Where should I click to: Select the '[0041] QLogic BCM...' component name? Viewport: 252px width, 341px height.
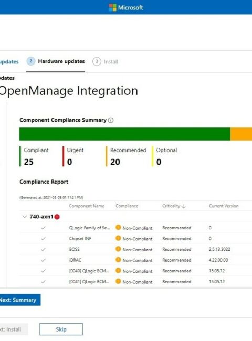coord(89,281)
